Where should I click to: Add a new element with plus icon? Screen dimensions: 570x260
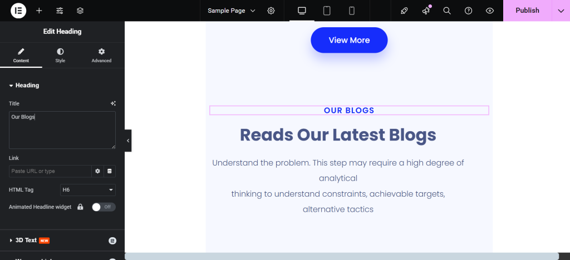pos(39,11)
